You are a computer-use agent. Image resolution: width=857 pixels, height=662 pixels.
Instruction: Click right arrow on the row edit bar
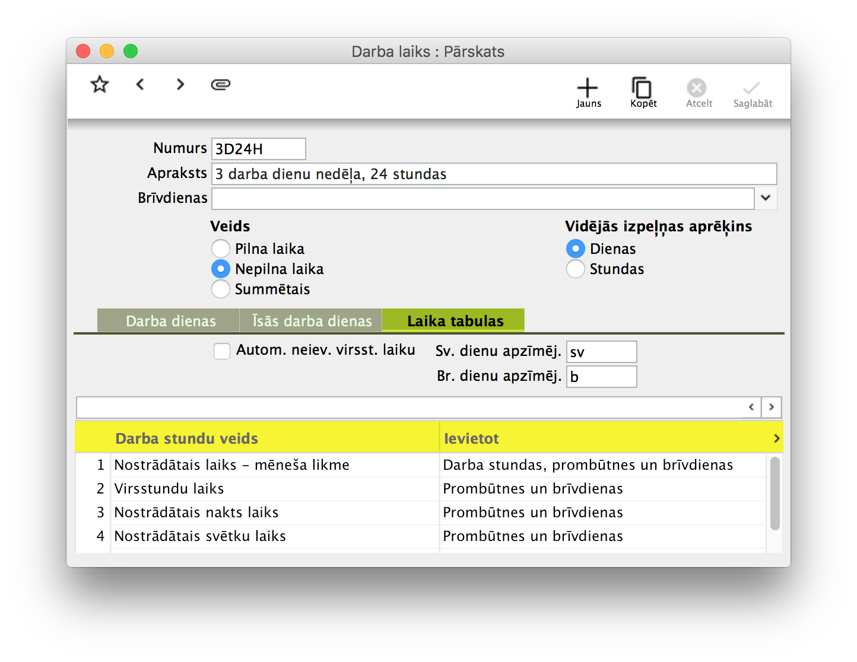(x=771, y=408)
